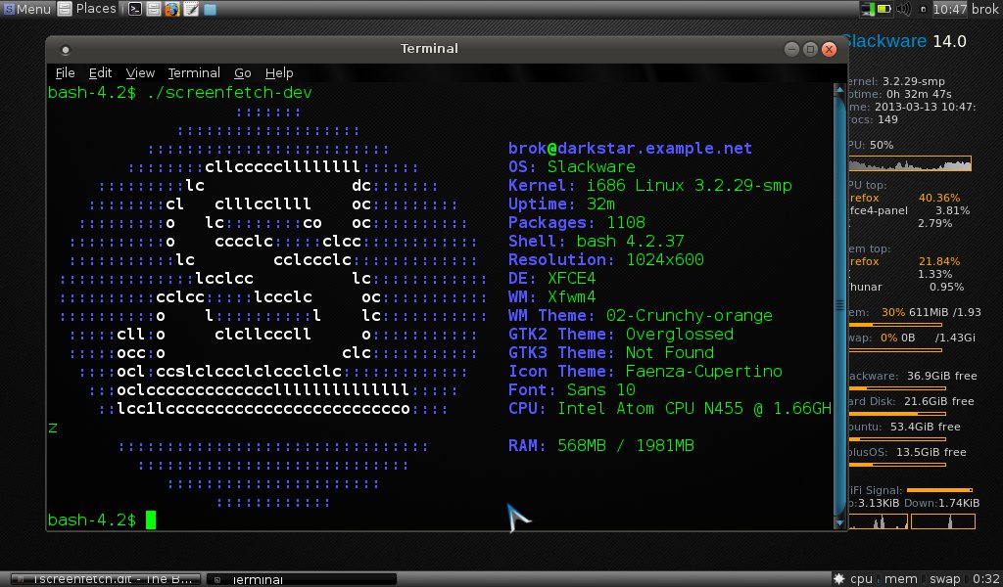Click the gear icon before cpu monitor
Image resolution: width=1003 pixels, height=587 pixels.
(x=838, y=579)
